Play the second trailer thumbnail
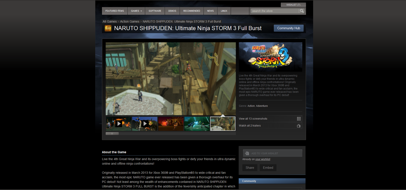 145,124
